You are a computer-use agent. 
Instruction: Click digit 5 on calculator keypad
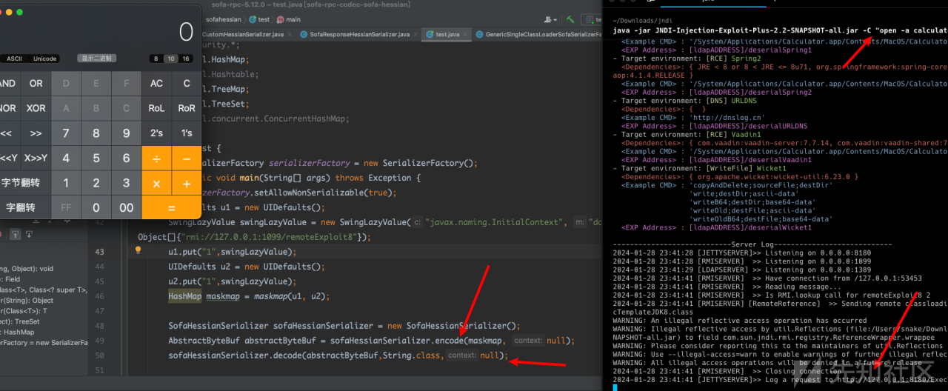tap(96, 158)
